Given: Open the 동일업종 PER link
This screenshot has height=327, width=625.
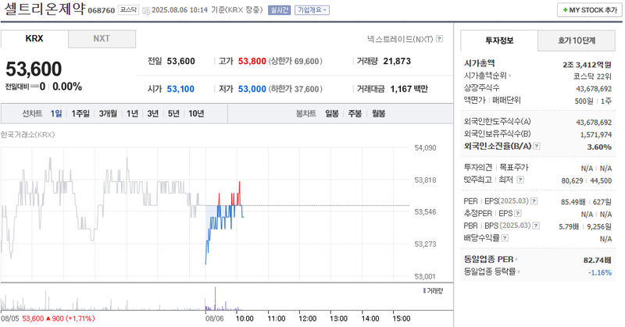Looking at the screenshot, I should (x=491, y=259).
